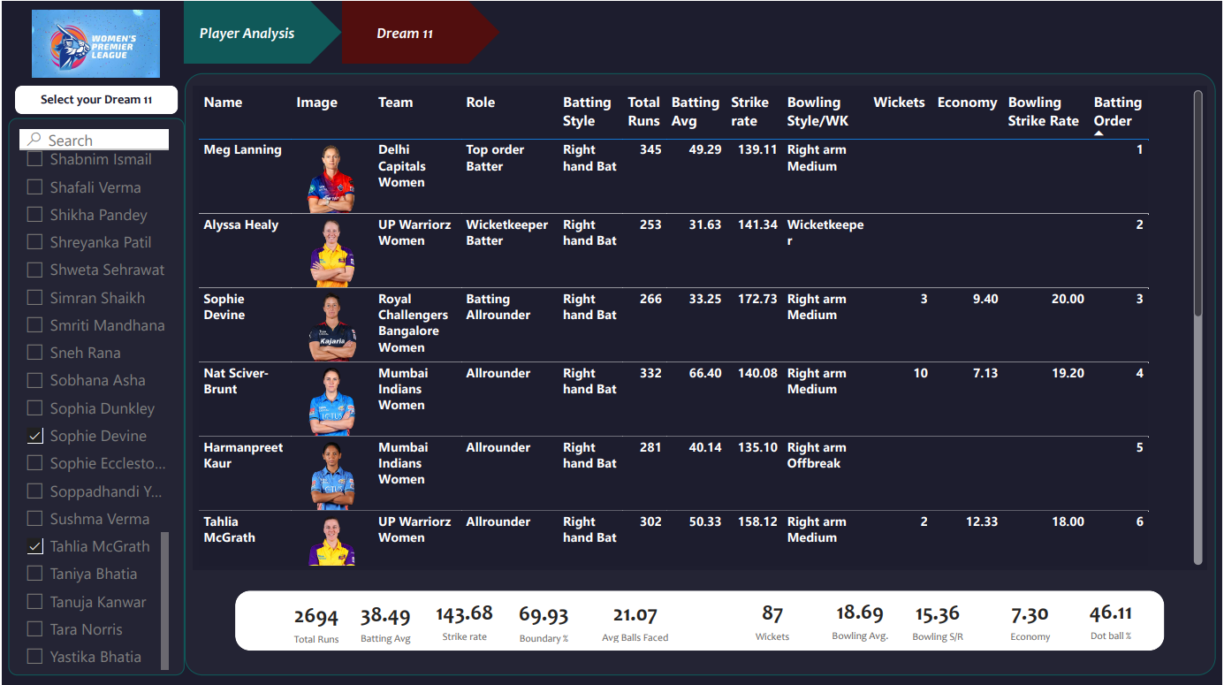Viewport: 1224px width, 685px height.
Task: Click the Wicketkeeper Batter role cell
Action: click(x=507, y=232)
